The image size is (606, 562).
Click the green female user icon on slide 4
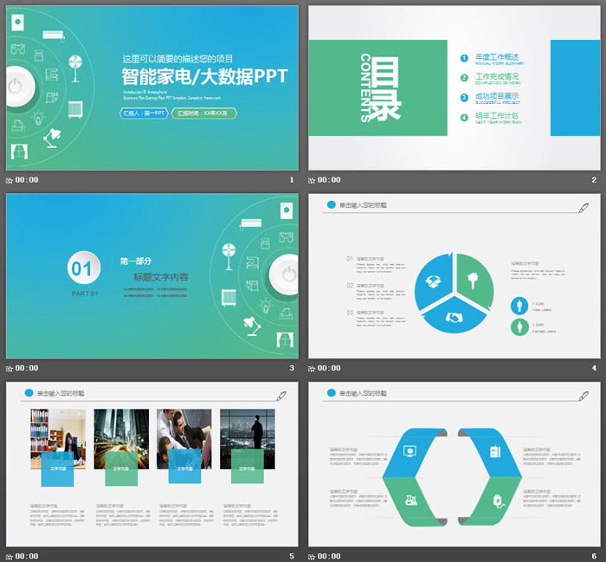pos(519,327)
